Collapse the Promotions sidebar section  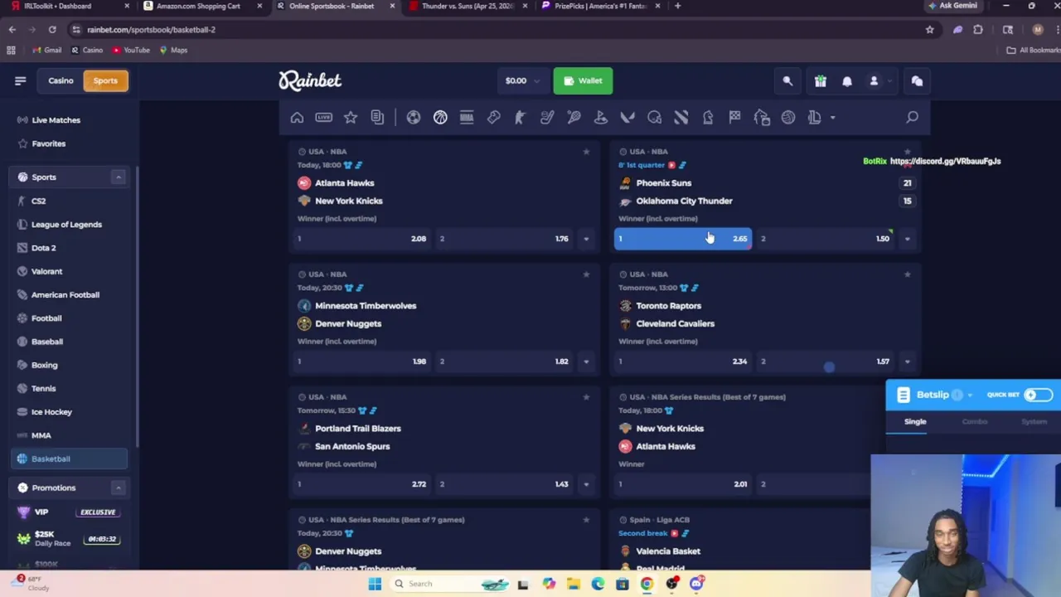(x=118, y=488)
